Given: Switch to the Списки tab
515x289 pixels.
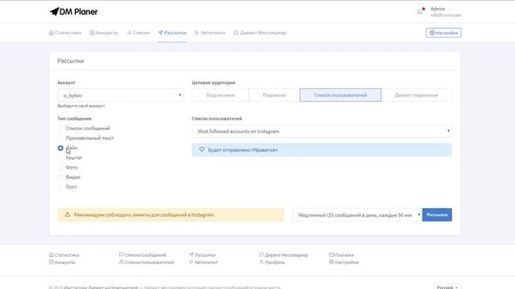Looking at the screenshot, I should pos(138,33).
